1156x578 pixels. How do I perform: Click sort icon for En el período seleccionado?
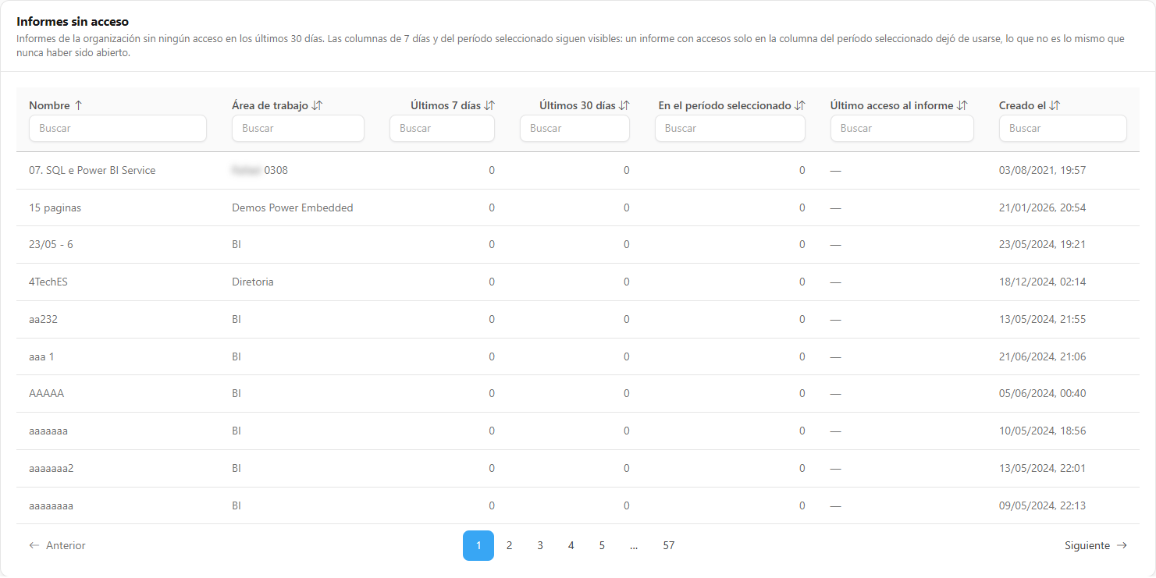pos(800,105)
